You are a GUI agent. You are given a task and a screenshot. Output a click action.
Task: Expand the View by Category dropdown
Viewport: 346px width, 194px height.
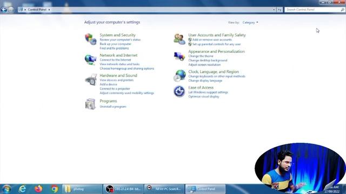pos(250,23)
